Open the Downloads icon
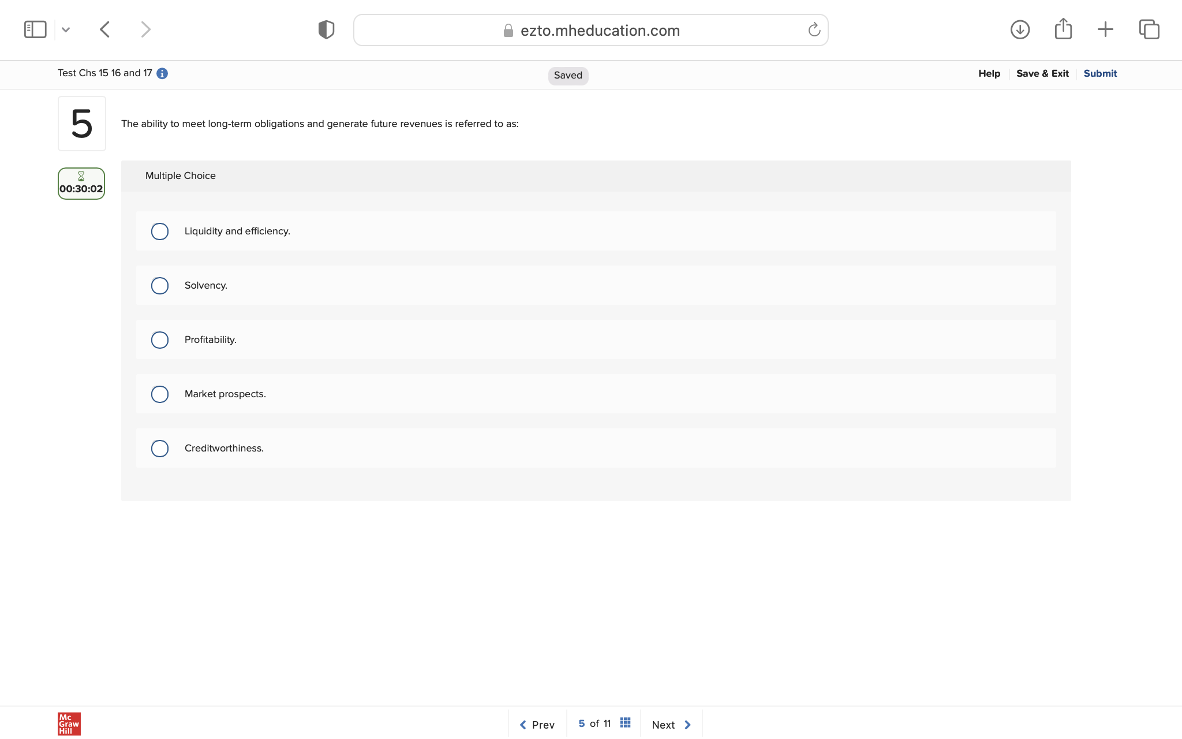 coord(1020,29)
